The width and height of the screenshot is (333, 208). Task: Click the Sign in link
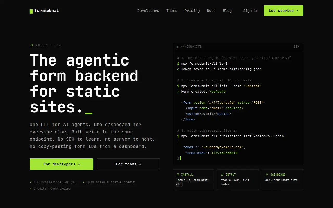(x=251, y=11)
